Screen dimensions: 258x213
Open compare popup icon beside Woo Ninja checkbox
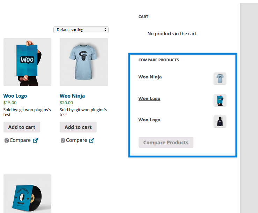[x=92, y=140]
